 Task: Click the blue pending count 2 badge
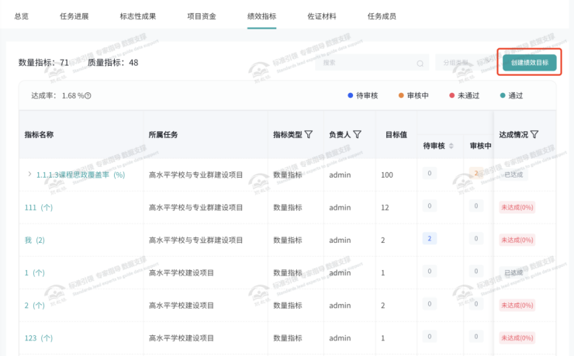click(x=429, y=238)
